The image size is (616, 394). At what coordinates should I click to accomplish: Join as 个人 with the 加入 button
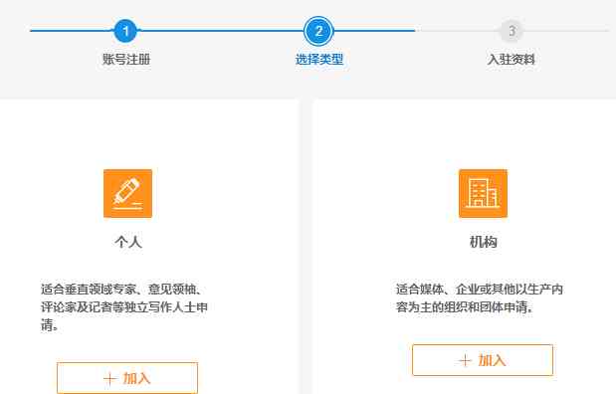coord(127,378)
